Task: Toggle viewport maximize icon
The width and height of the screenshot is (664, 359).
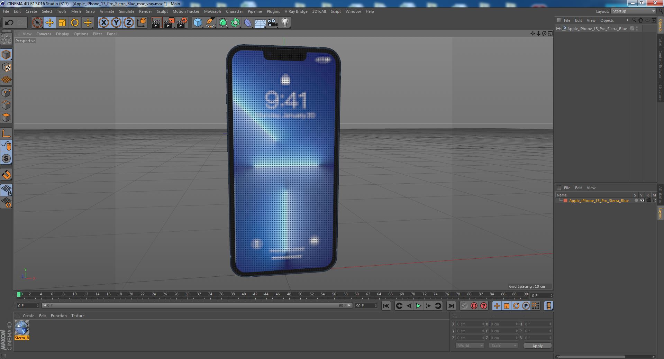Action: [x=550, y=34]
